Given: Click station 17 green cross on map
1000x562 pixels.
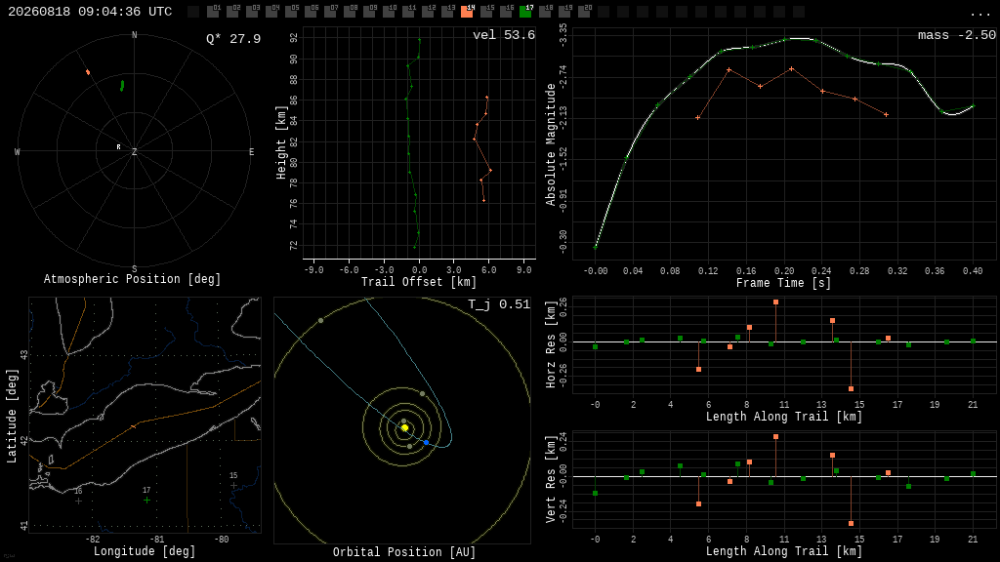Looking at the screenshot, I should (x=146, y=501).
